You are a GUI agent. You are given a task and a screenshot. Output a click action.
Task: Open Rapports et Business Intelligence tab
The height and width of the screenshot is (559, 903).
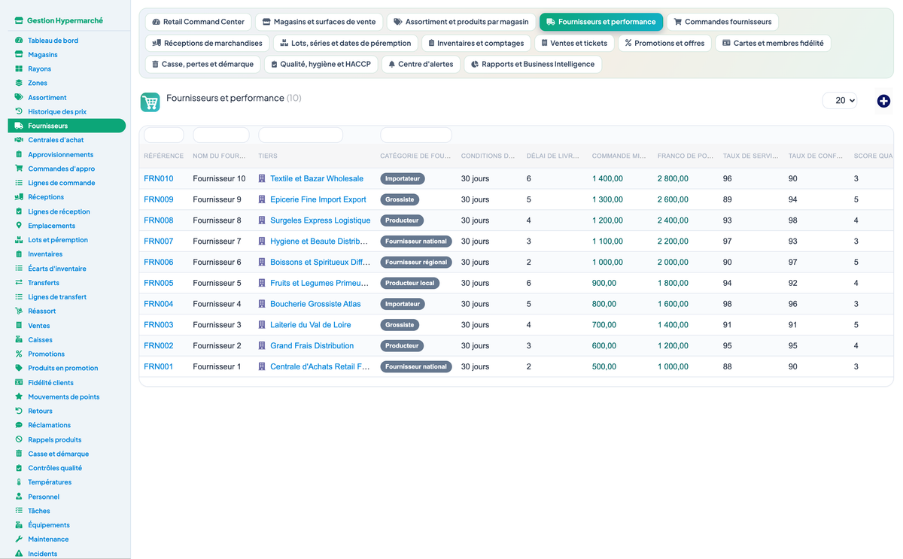pos(533,64)
